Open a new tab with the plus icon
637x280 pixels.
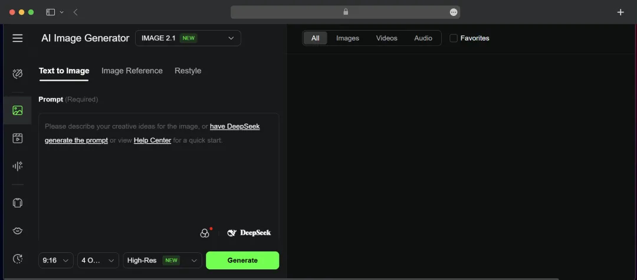620,12
